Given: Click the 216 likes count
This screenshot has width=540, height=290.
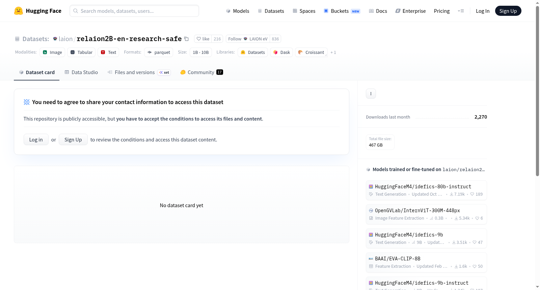Looking at the screenshot, I should 217,39.
